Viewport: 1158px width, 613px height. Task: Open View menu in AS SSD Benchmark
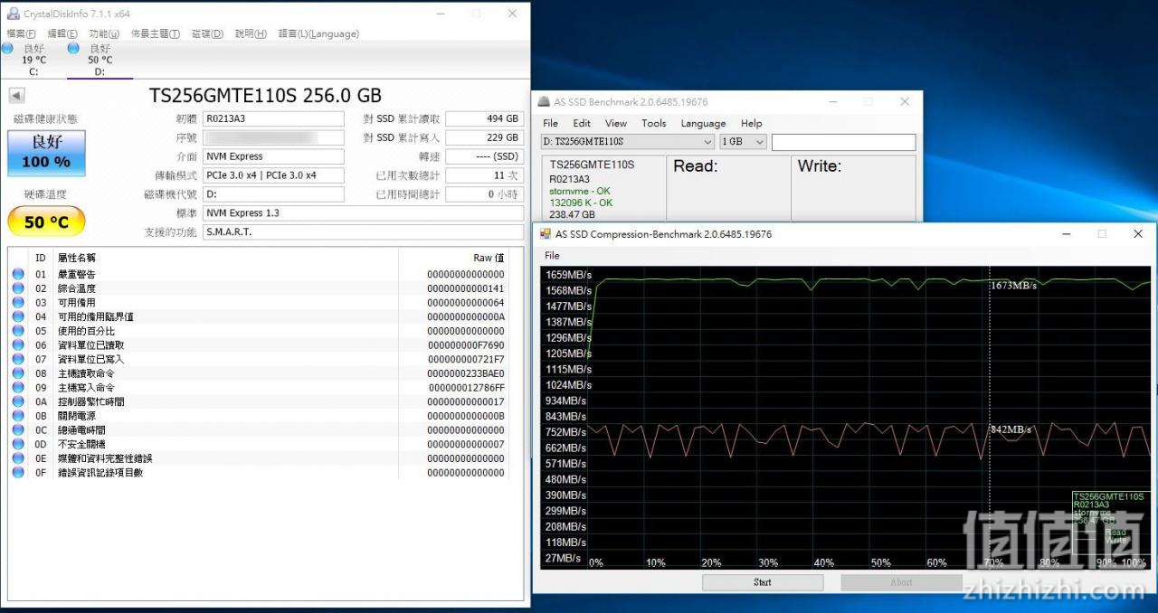coord(616,124)
